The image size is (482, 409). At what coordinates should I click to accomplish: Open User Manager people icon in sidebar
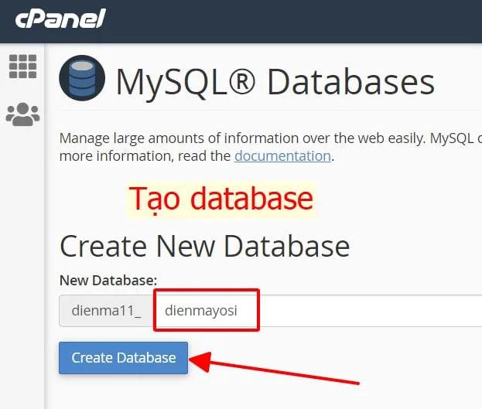(x=22, y=114)
